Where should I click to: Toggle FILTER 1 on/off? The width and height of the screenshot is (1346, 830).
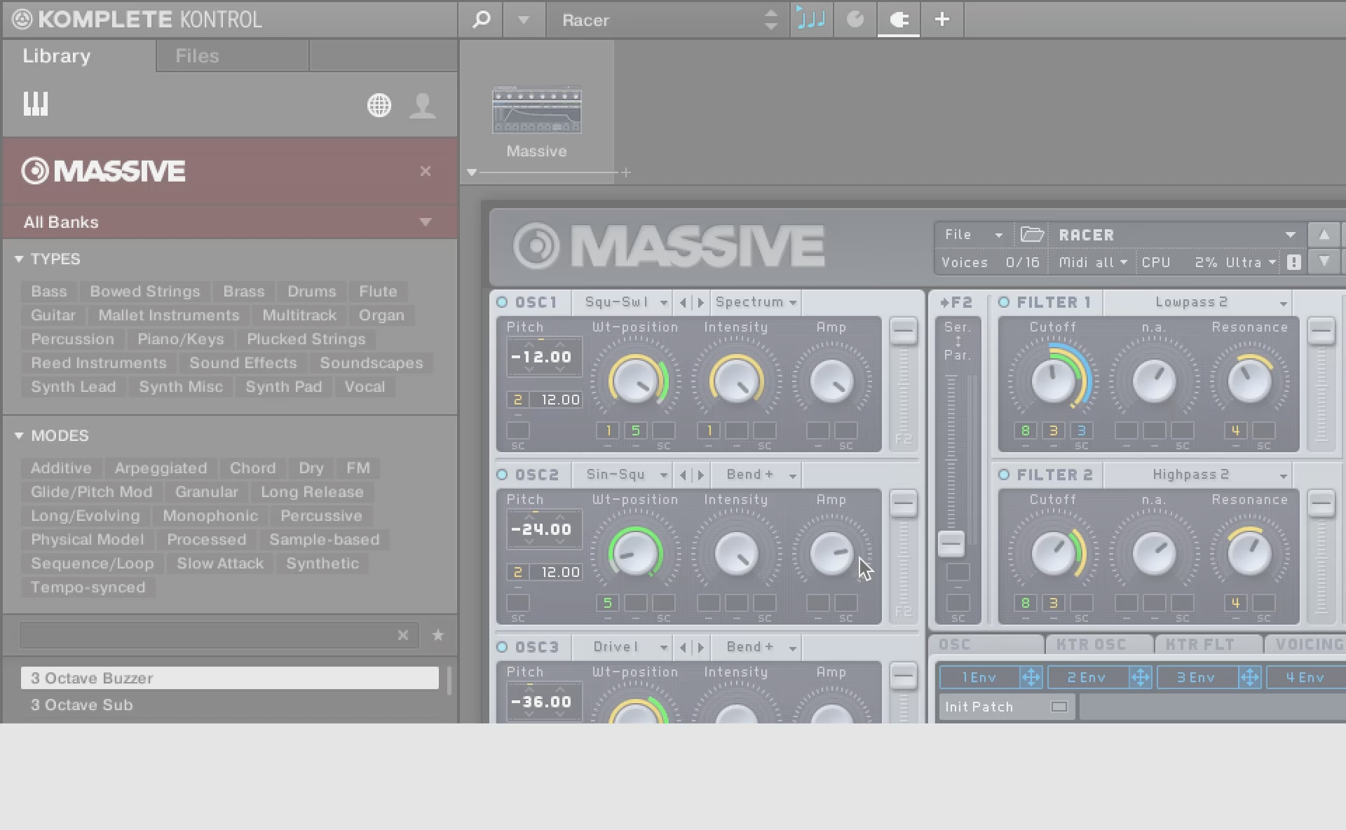click(1004, 302)
